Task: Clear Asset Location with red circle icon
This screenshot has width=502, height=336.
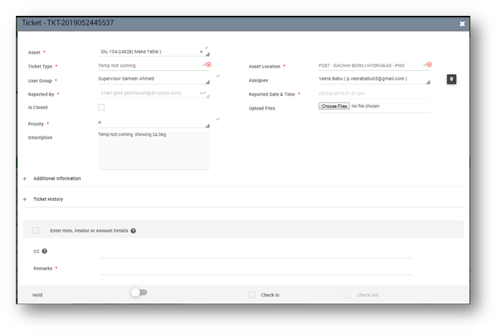Action: coord(430,65)
